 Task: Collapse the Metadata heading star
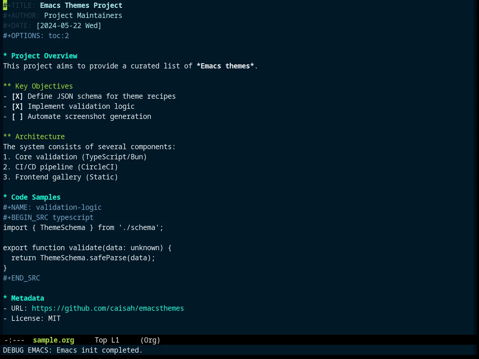(x=5, y=298)
